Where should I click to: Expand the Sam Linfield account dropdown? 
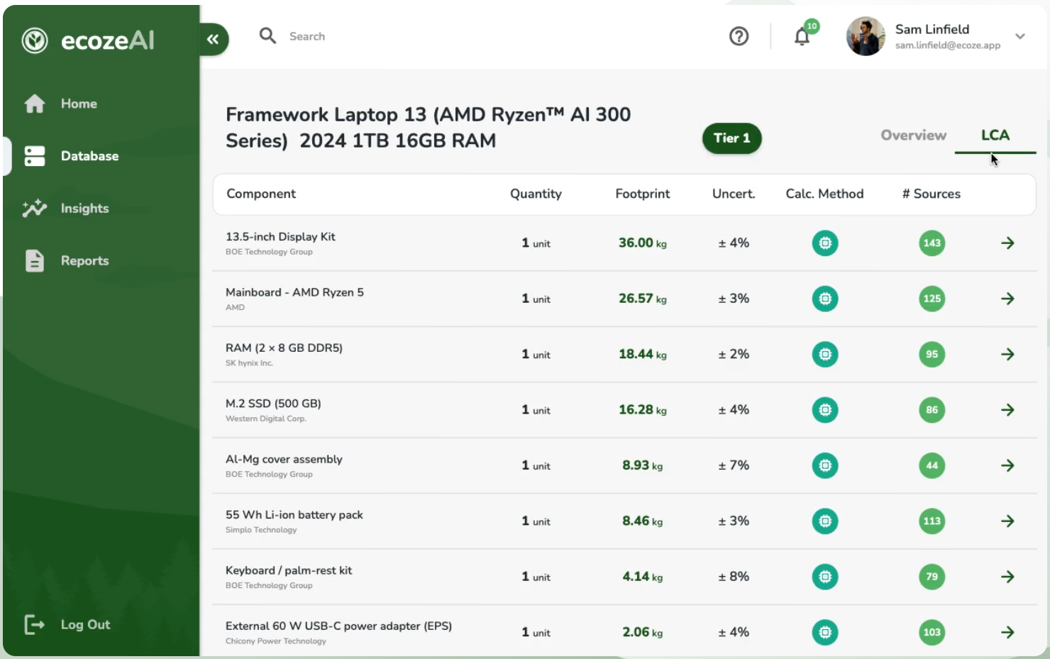pos(1019,36)
